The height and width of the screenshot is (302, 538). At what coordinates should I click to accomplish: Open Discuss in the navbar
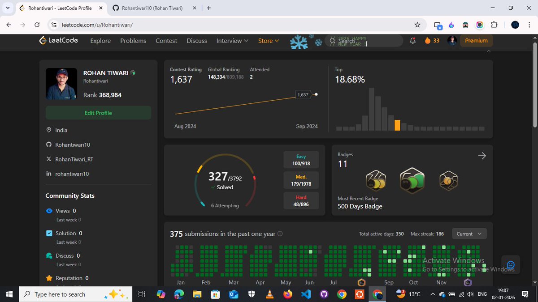[x=197, y=41]
